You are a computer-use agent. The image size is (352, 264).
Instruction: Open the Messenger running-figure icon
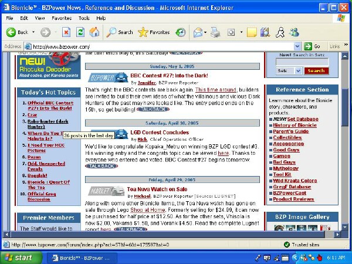[280, 32]
